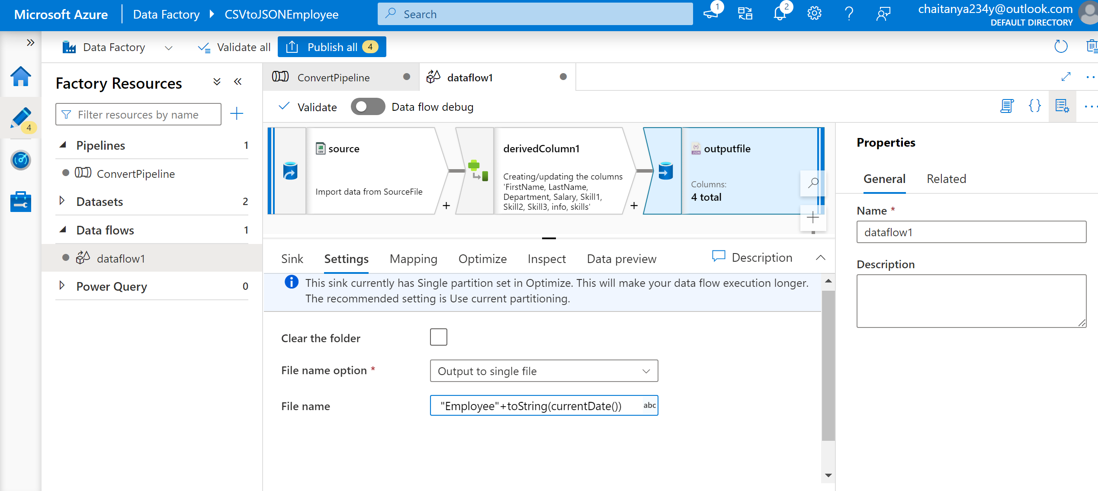Click Microsoft Azure home link
Screen dimensions: 1098x491
61,14
